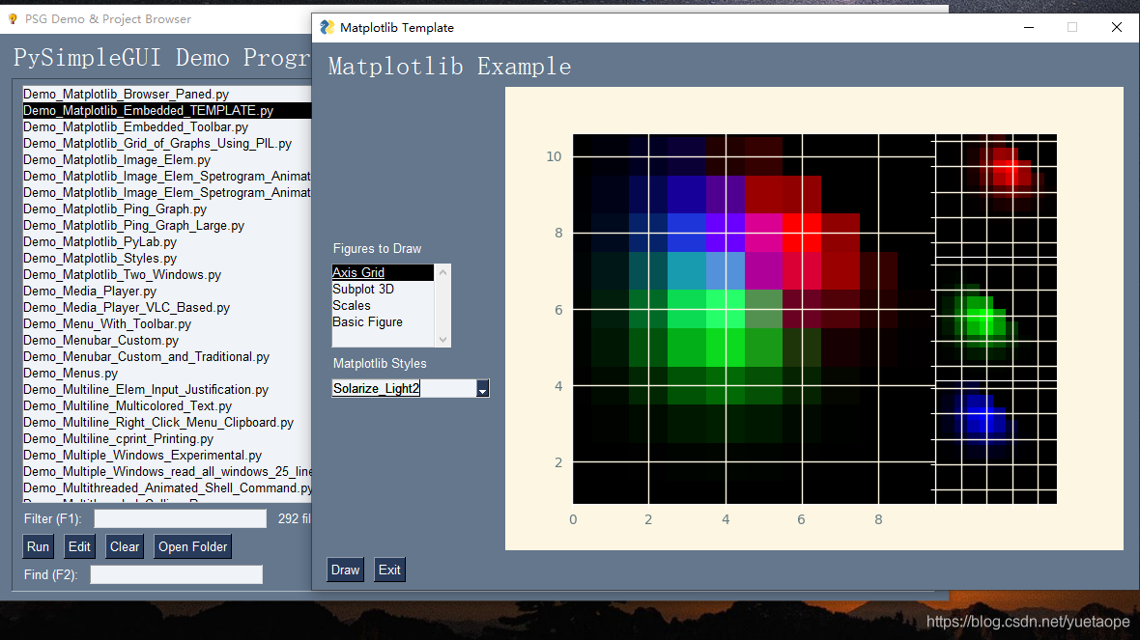Click the lightbulb icon in PSG Demo title bar
Viewport: 1140px width, 640px height.
tap(13, 19)
